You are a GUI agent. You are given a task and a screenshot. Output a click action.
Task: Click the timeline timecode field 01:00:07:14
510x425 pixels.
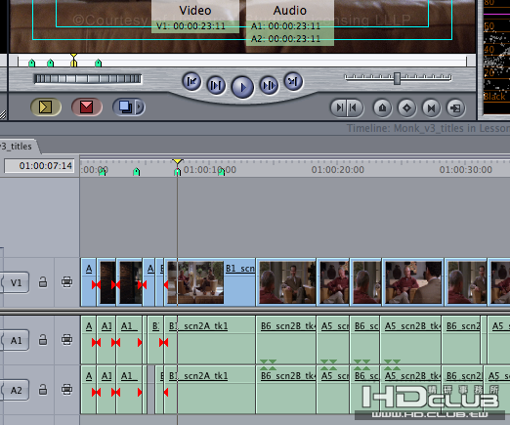pos(39,166)
